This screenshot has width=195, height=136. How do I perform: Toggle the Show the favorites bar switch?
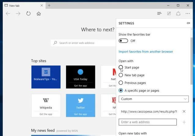(123, 41)
